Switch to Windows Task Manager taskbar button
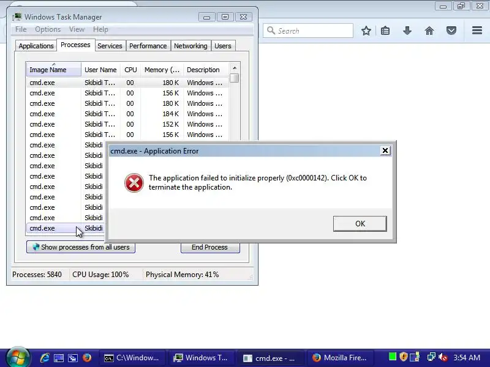490x367 pixels. [x=201, y=358]
